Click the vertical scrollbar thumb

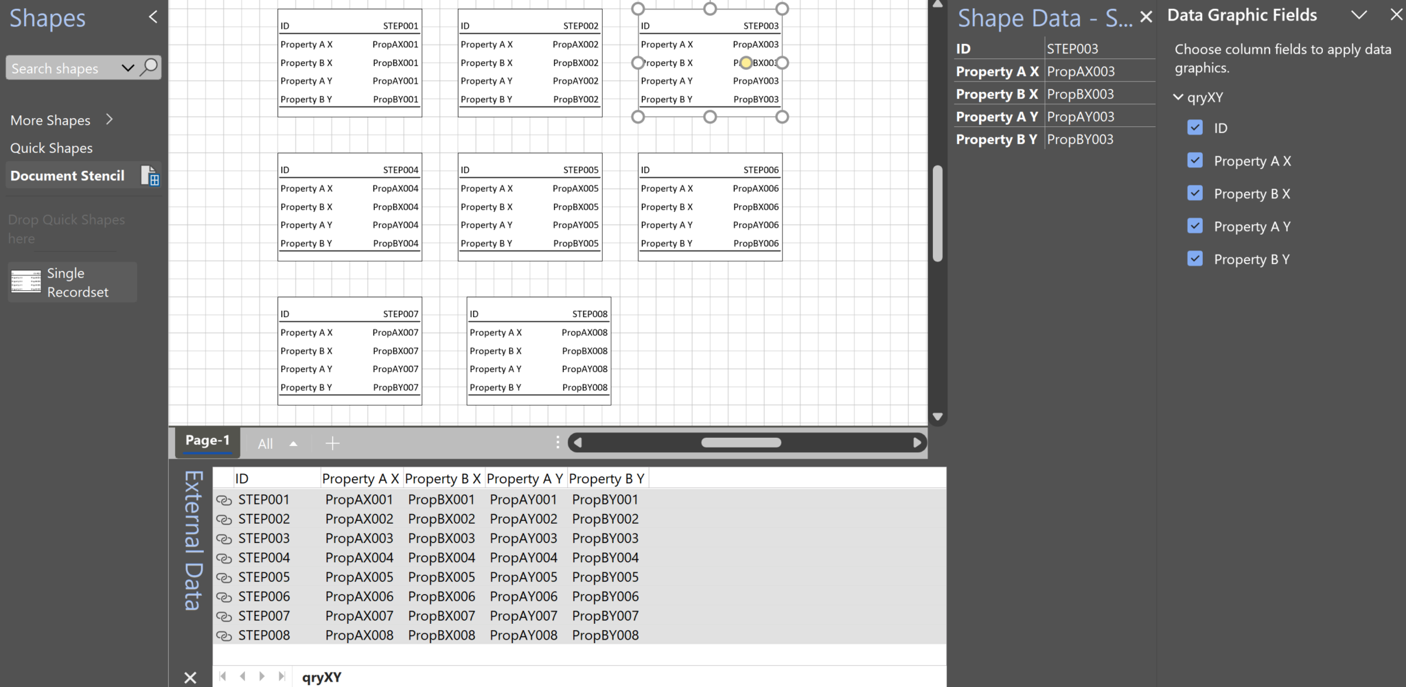[x=938, y=213]
